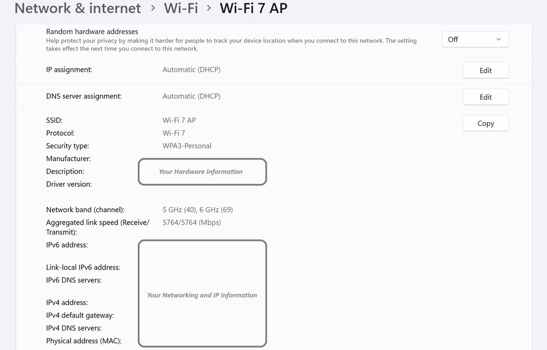Click the network band channel value
This screenshot has width=547, height=350.
pyautogui.click(x=198, y=210)
